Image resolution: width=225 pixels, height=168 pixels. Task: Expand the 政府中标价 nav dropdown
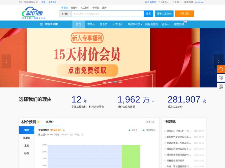pos(135,24)
